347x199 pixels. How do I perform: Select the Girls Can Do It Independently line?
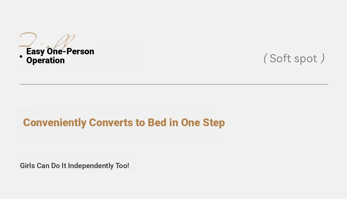click(75, 166)
